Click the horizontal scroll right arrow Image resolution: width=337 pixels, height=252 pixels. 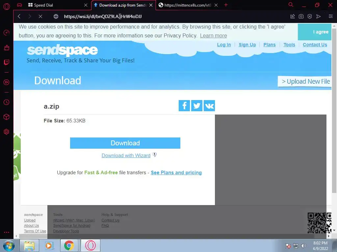pyautogui.click(x=329, y=236)
